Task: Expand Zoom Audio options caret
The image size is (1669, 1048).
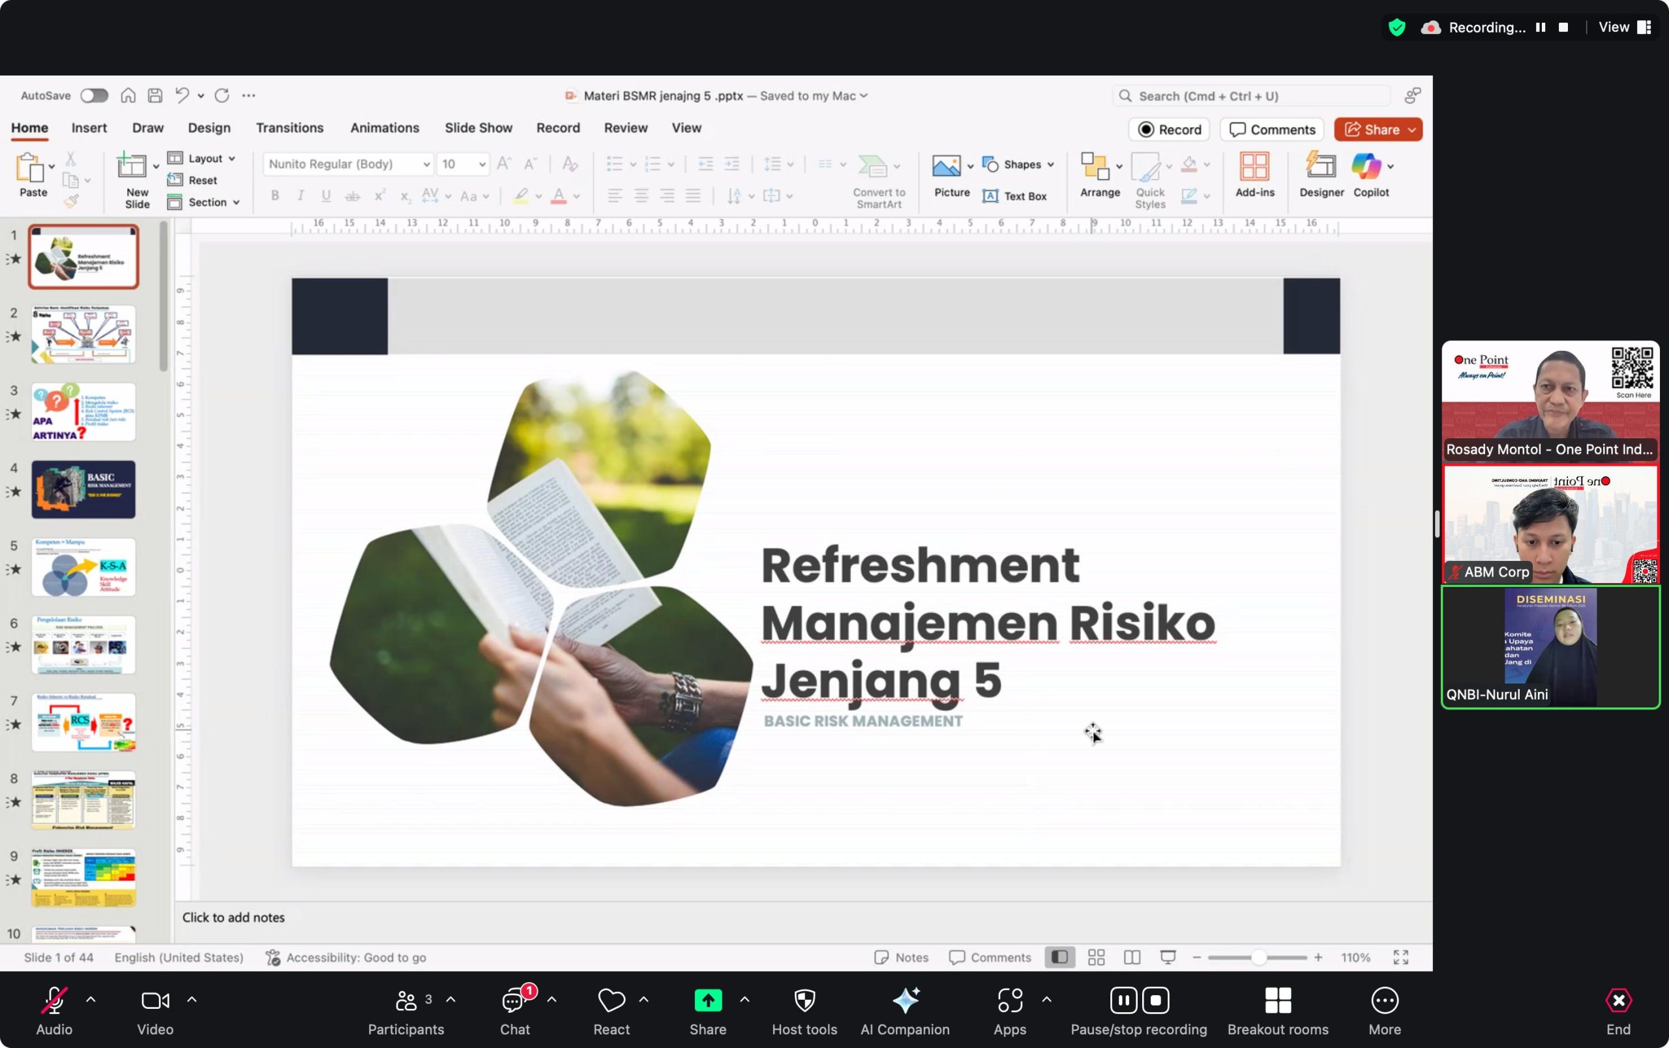Action: click(x=91, y=1000)
